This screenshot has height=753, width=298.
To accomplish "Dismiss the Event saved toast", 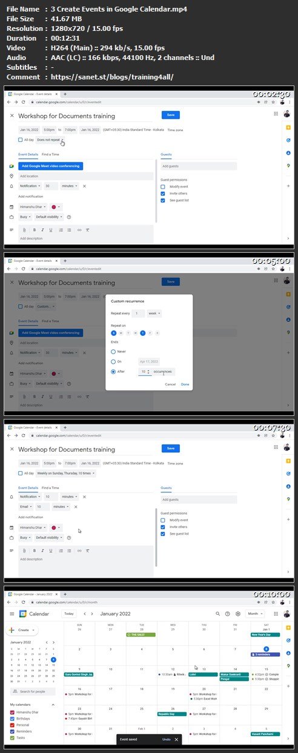I will point(176,739).
